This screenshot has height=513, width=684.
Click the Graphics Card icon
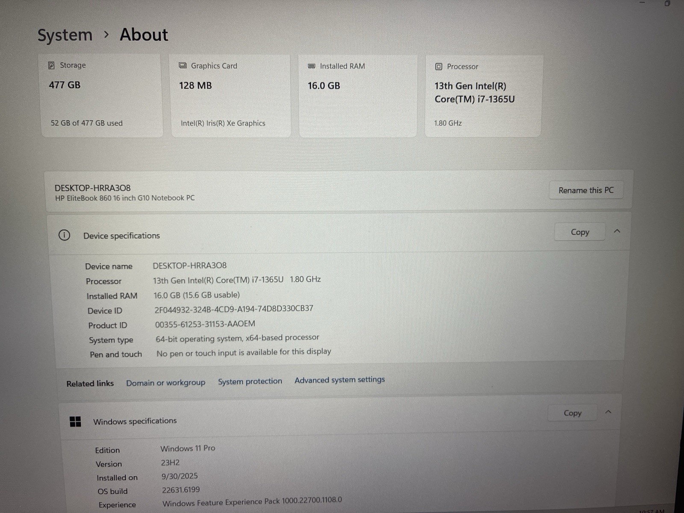[x=183, y=65]
